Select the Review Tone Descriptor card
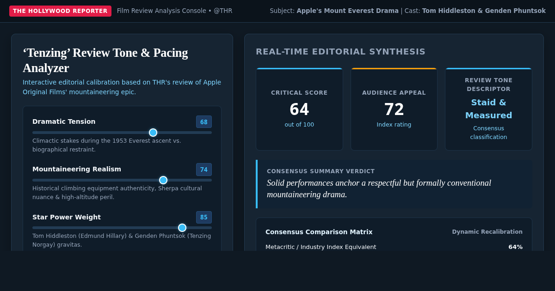Screen dimensions: 555x291 [488, 109]
